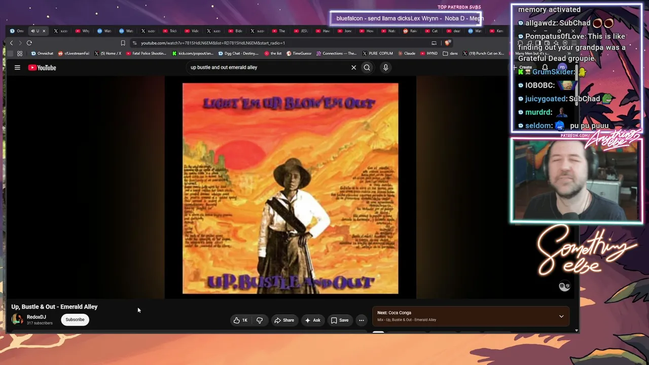Run the YouTube search with magnifier icon
Image resolution: width=649 pixels, height=365 pixels.
coord(367,67)
